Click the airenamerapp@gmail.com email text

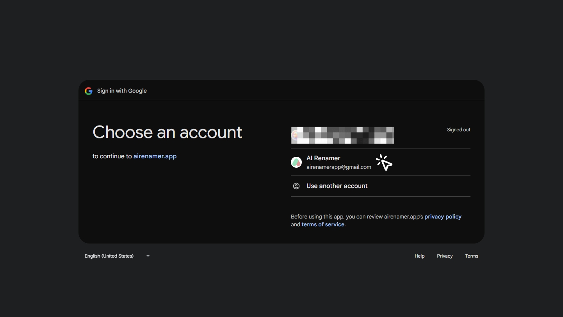click(338, 167)
